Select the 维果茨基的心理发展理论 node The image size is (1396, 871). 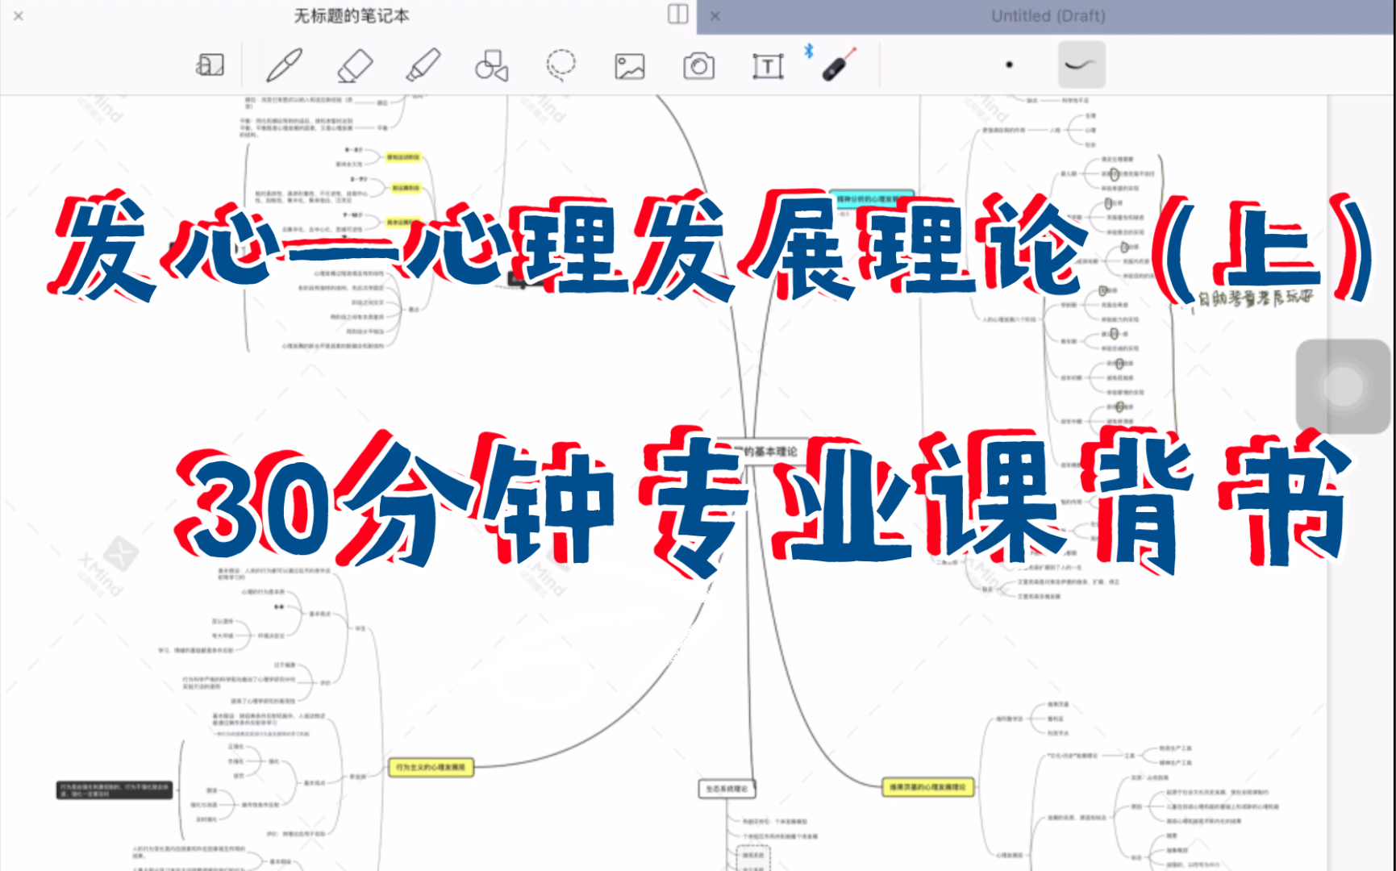927,786
